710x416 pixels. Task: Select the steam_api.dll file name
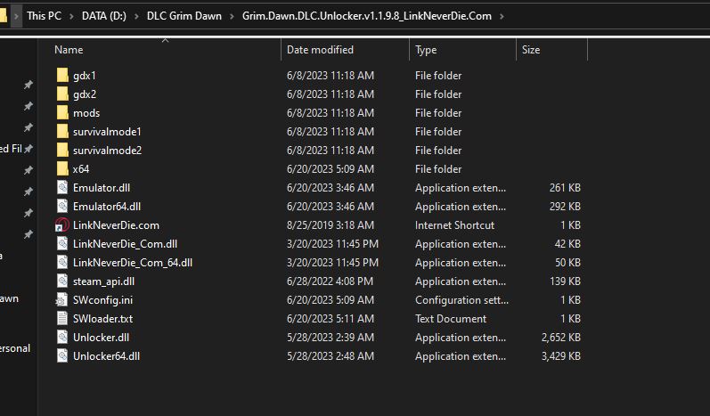coord(103,281)
